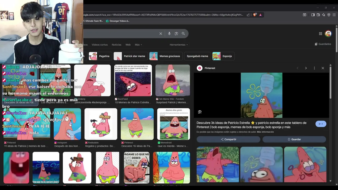Open Surprised Patrick Fandom thumbnail
The height and width of the screenshot is (190, 338).
pyautogui.click(x=173, y=80)
